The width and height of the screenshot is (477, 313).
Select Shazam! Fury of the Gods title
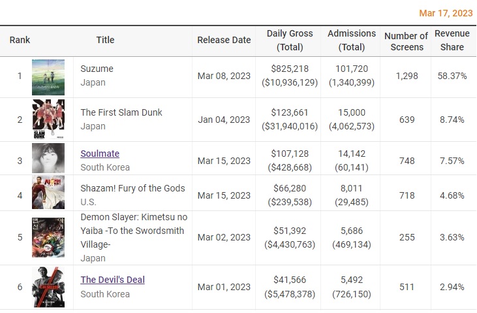point(132,188)
